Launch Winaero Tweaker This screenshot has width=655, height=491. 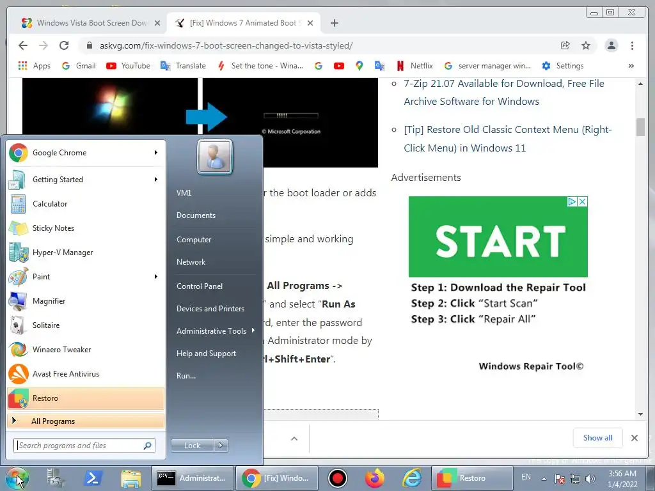(x=86, y=350)
